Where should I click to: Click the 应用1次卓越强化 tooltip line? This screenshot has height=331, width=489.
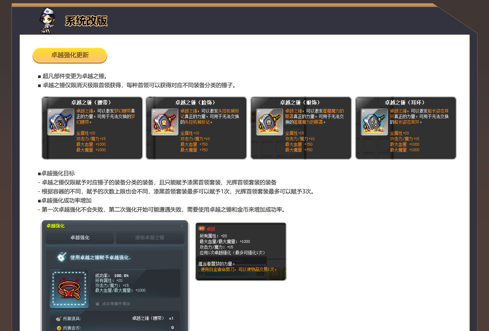point(233,253)
